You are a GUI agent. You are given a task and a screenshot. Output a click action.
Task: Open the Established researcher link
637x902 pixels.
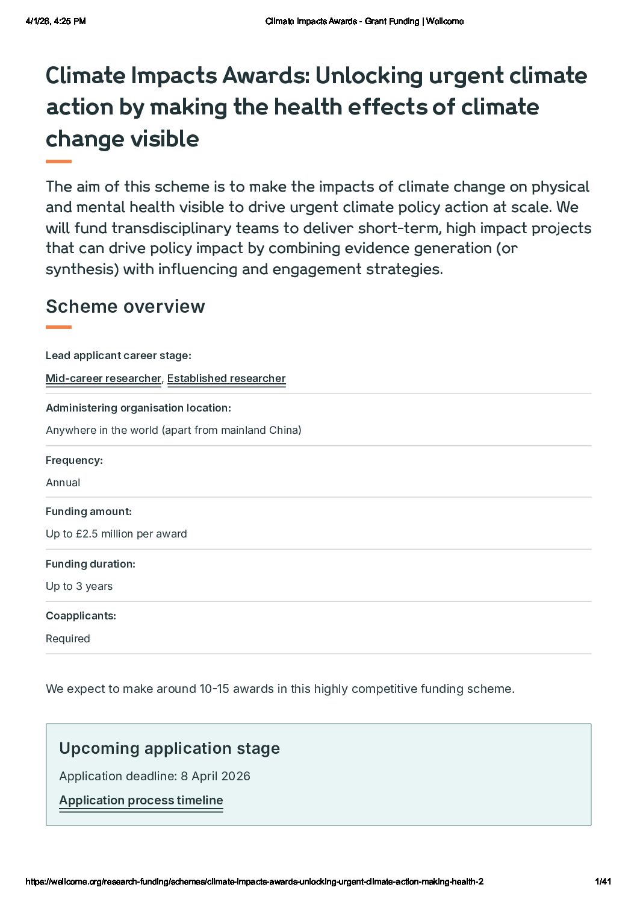(x=226, y=378)
